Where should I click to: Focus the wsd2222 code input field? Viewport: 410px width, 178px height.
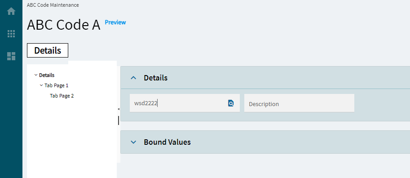pyautogui.click(x=178, y=103)
